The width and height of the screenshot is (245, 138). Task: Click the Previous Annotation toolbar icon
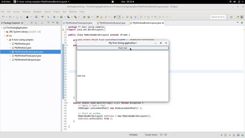pos(149,17)
